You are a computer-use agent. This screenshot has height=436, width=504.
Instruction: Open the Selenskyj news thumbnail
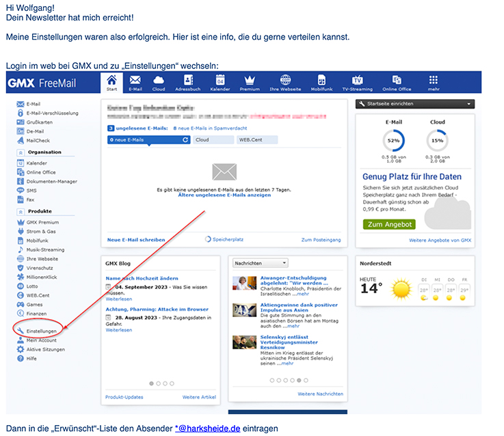tap(244, 342)
